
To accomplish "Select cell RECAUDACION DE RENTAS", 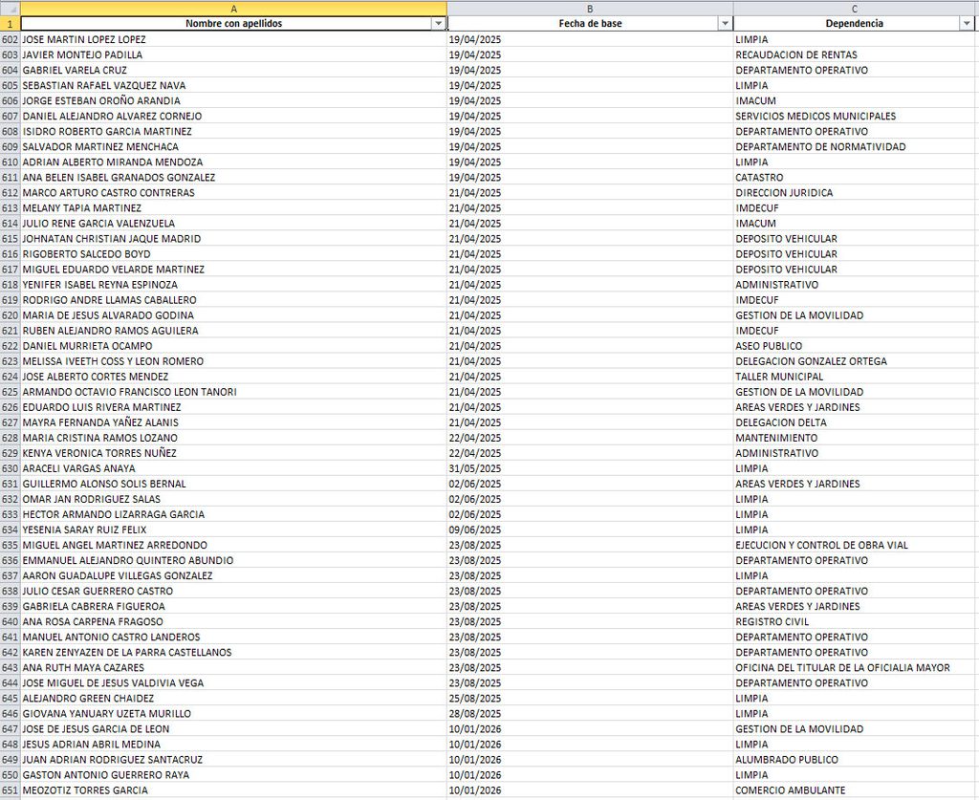I will [854, 54].
